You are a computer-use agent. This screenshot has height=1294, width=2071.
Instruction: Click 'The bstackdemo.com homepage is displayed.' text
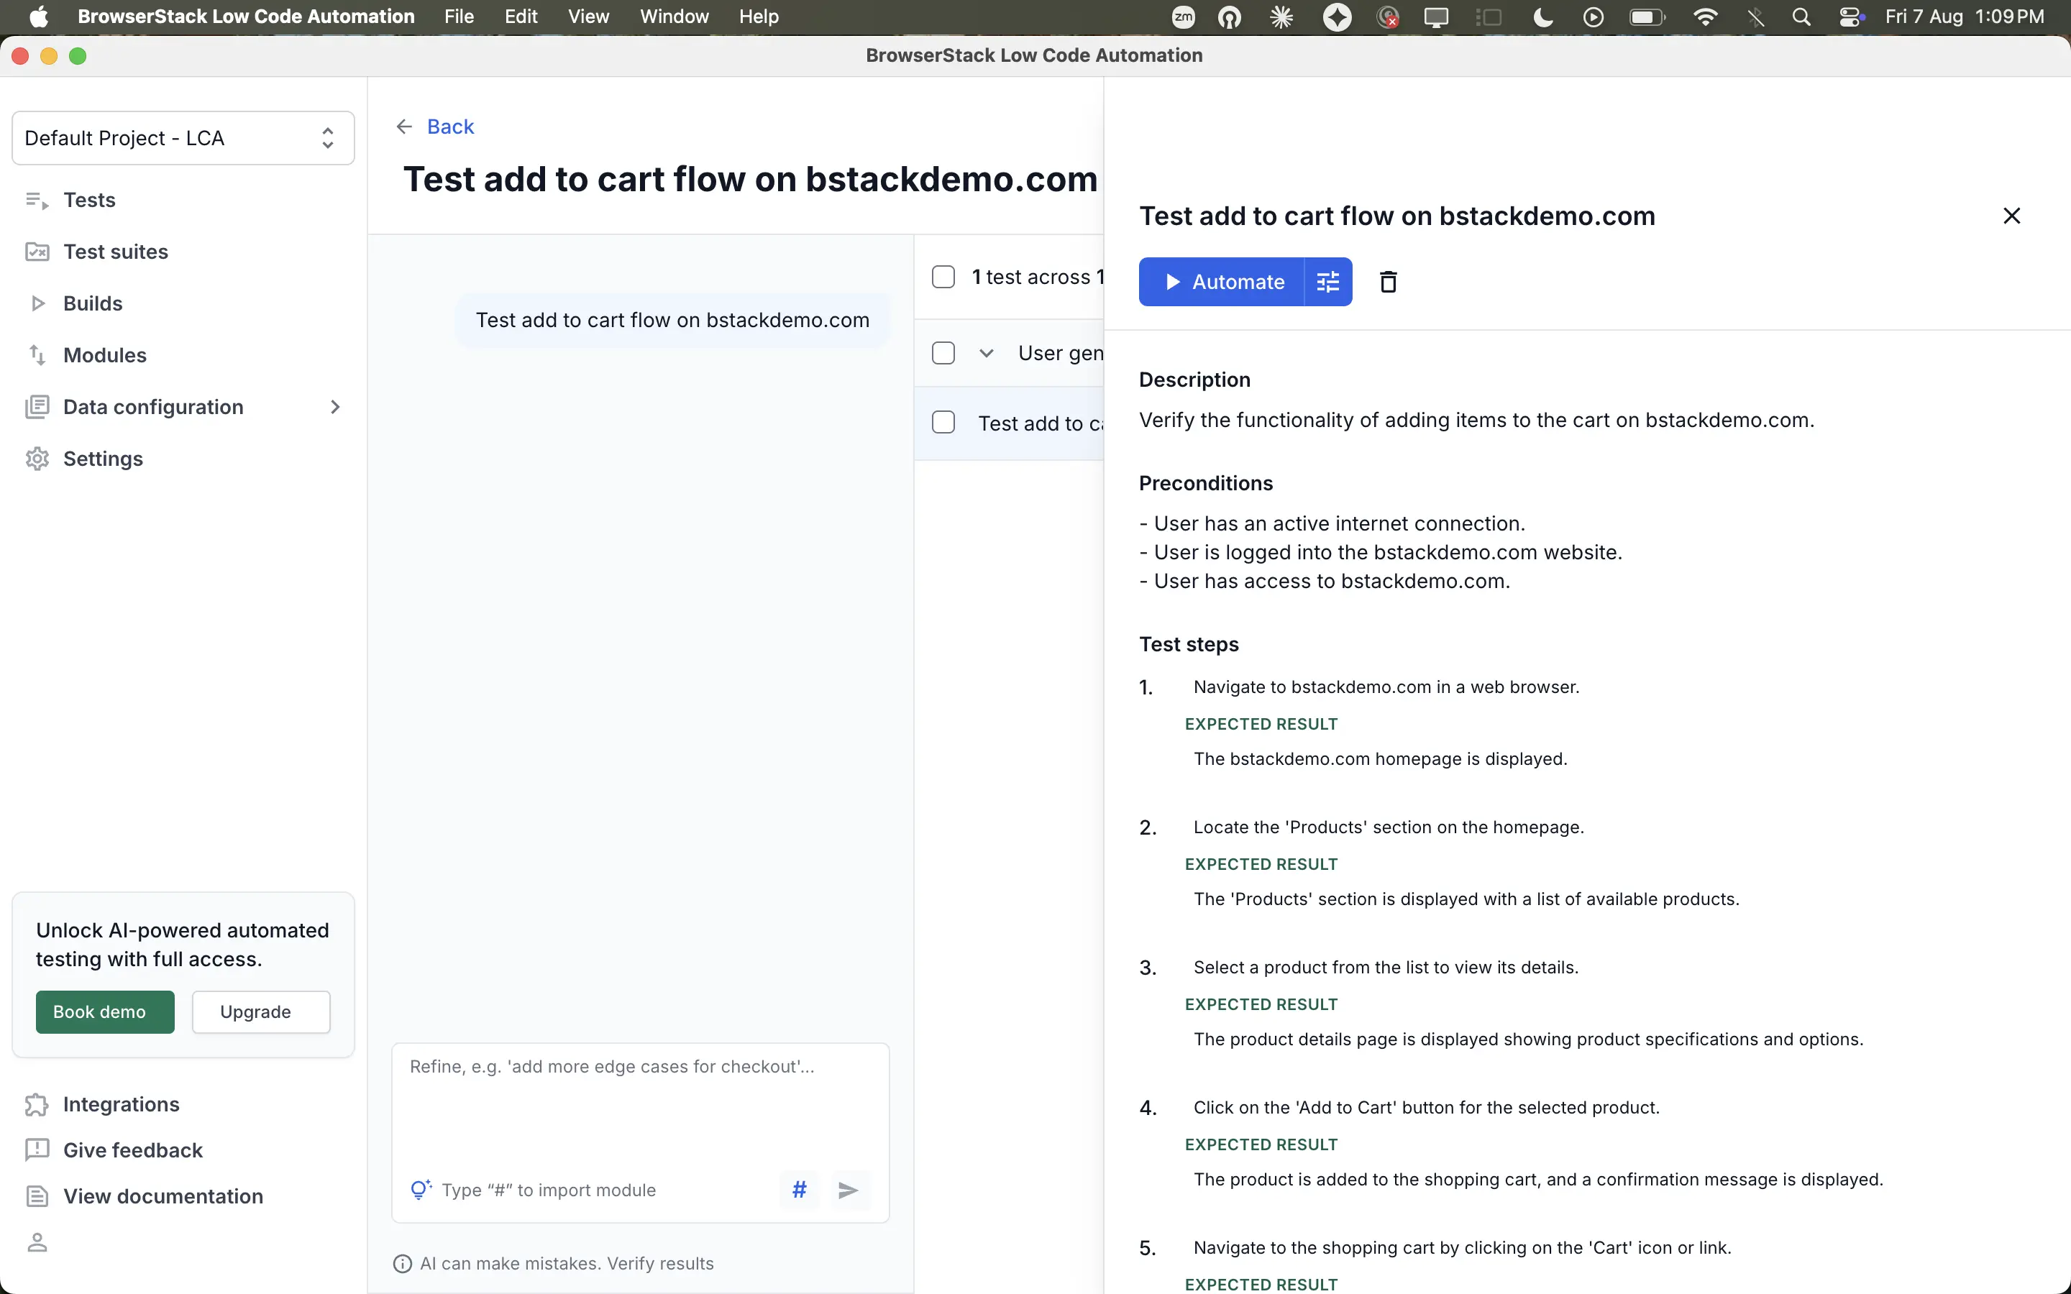[x=1381, y=758]
